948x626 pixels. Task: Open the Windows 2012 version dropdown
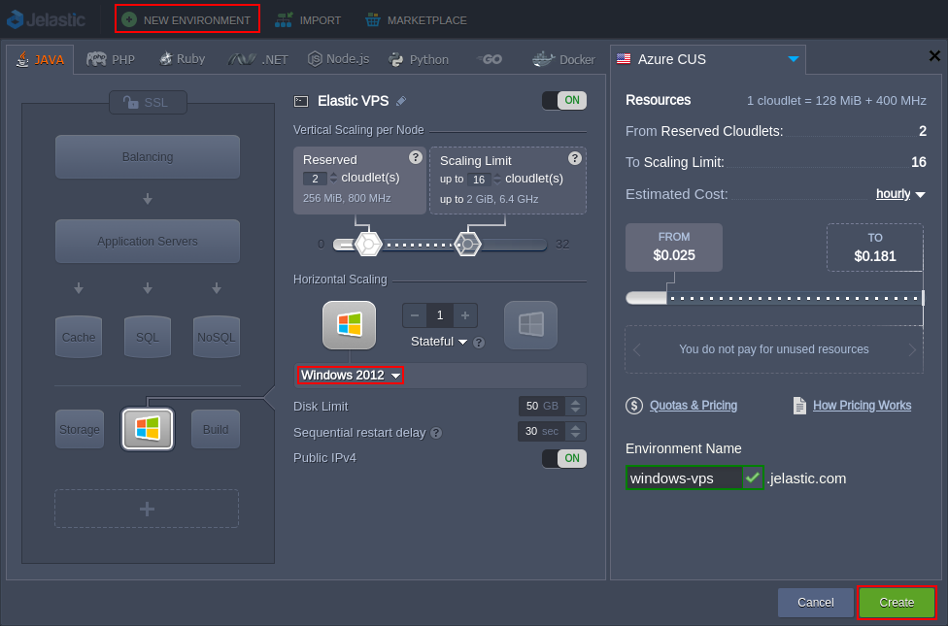tap(351, 376)
